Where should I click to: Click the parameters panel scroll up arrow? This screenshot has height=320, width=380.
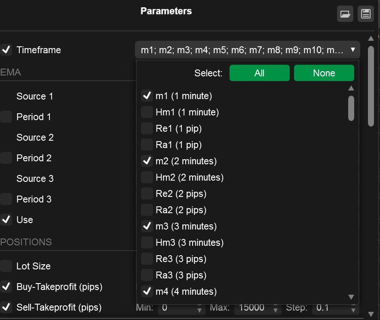pos(371,39)
